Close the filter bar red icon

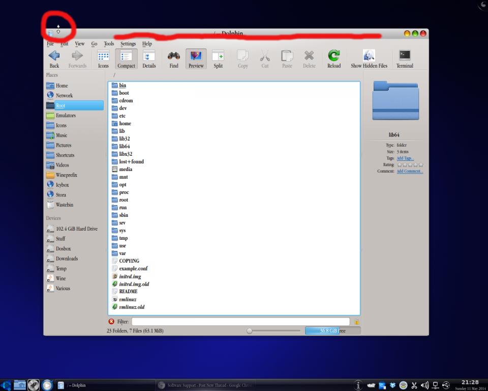(x=111, y=322)
